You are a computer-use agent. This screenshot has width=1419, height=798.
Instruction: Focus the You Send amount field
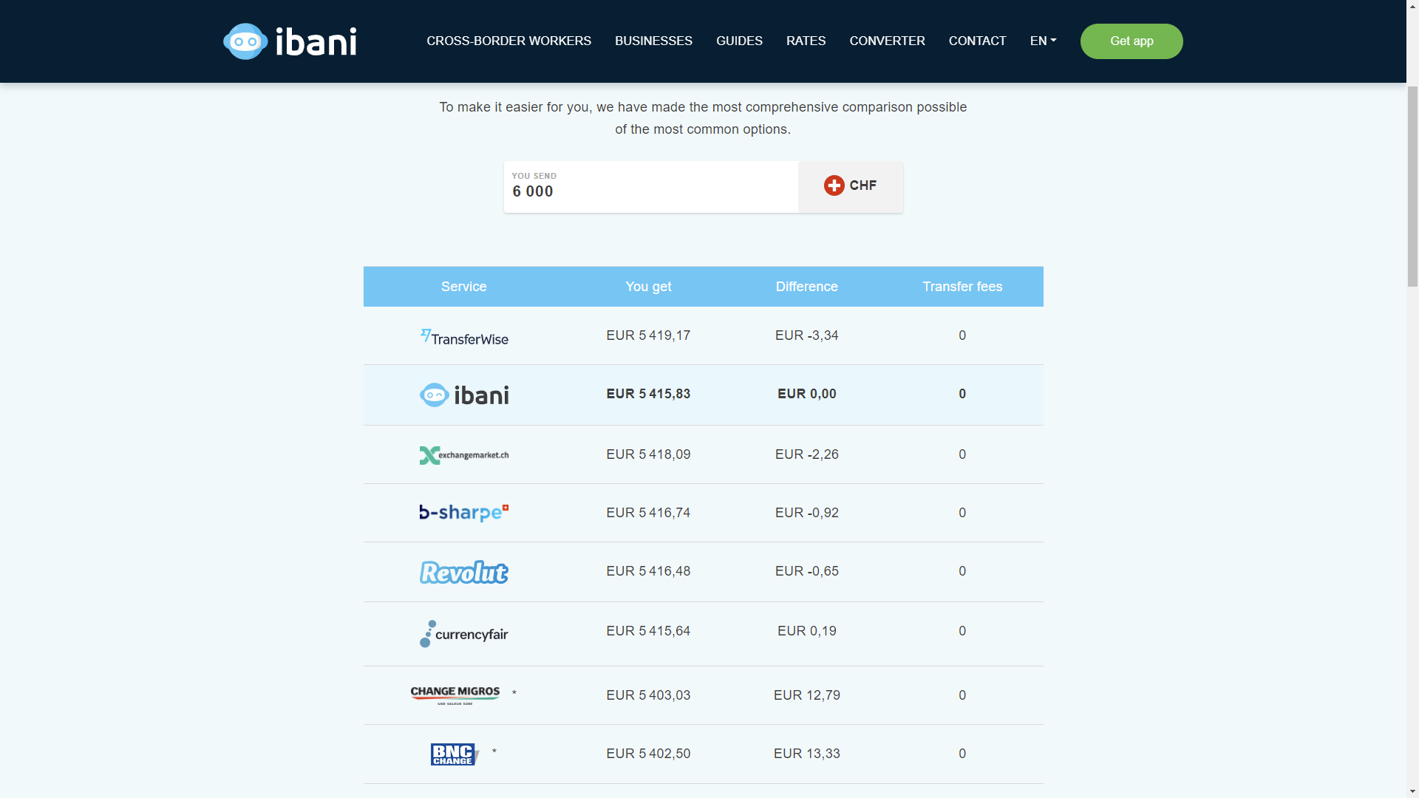pos(651,187)
